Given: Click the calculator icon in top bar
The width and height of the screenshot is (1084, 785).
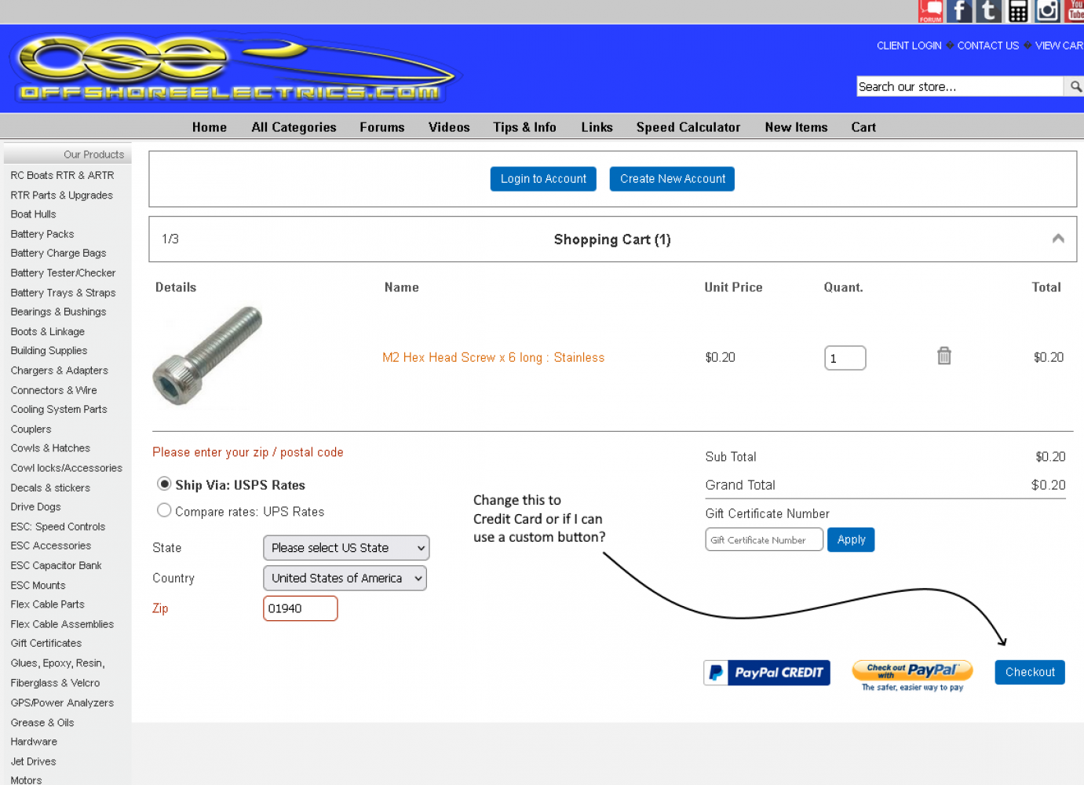Looking at the screenshot, I should (x=1018, y=11).
